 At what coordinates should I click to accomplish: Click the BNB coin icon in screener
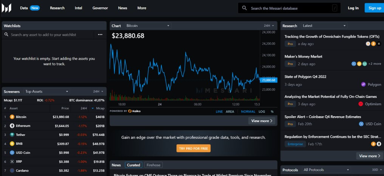(x=12, y=144)
